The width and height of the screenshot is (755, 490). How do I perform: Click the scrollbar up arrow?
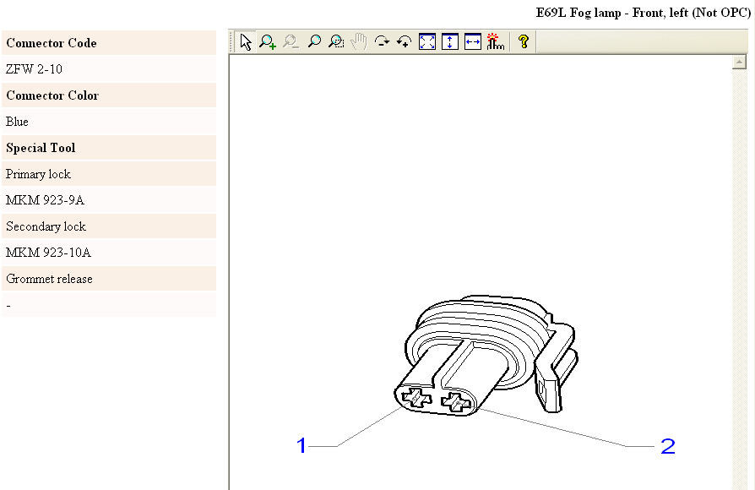coord(740,62)
